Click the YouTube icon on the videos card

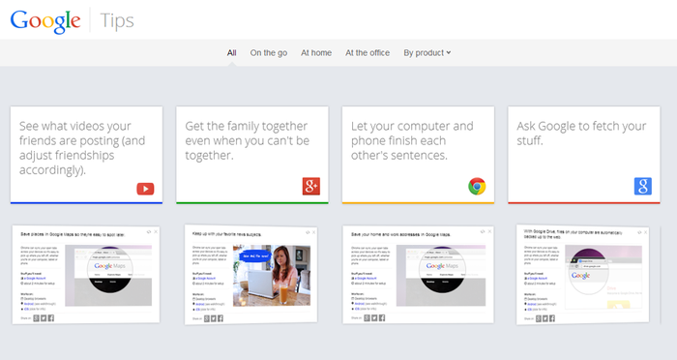point(145,189)
